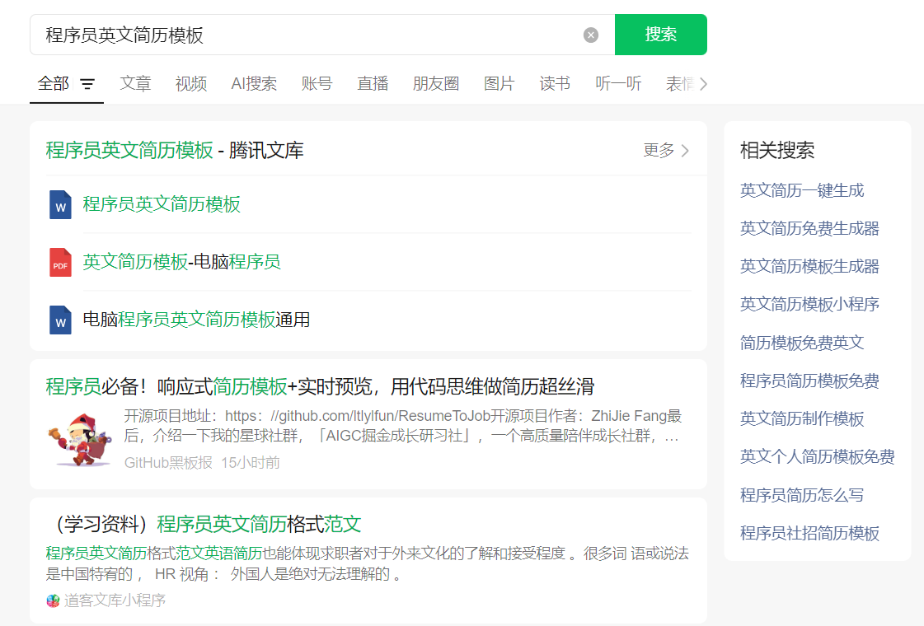Open the 英文简历模板-电脑程序员 PDF link
Viewport: 924px width, 626px height.
[181, 262]
